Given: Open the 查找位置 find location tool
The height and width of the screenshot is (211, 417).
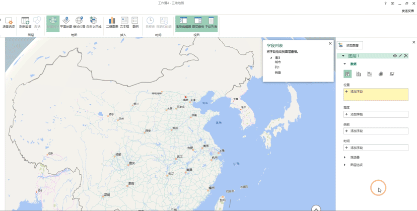Looking at the screenshot, I should pos(79,23).
